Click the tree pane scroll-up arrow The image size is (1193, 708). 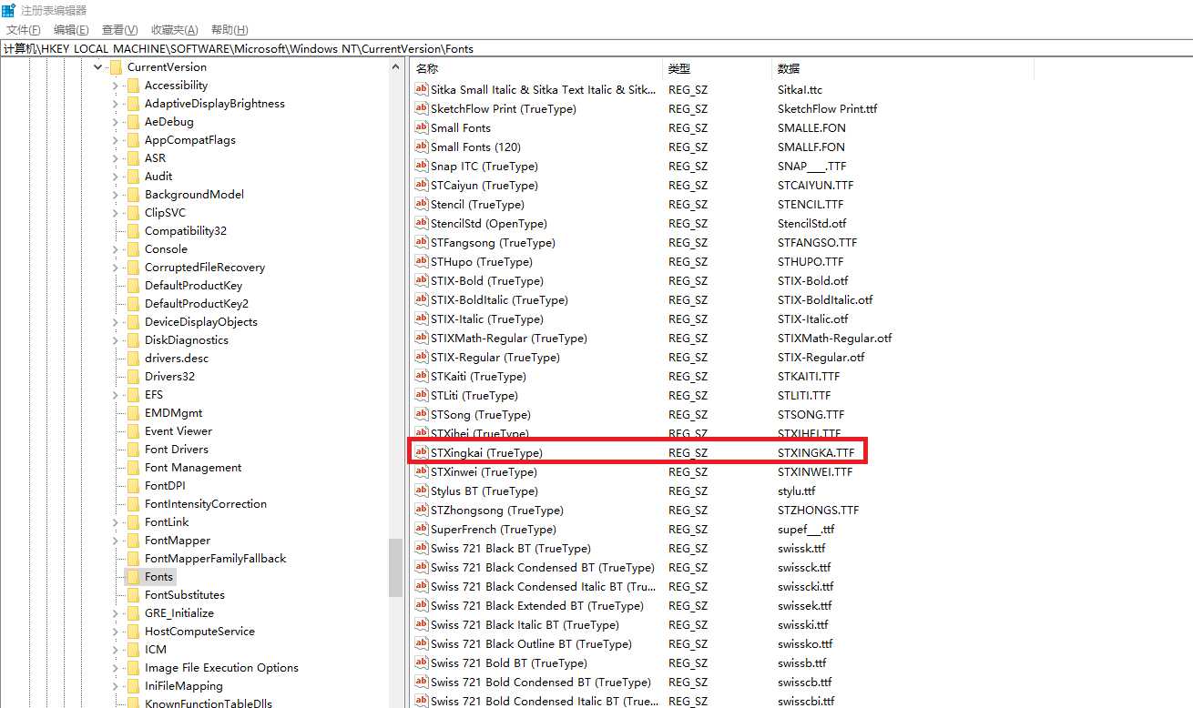point(395,66)
